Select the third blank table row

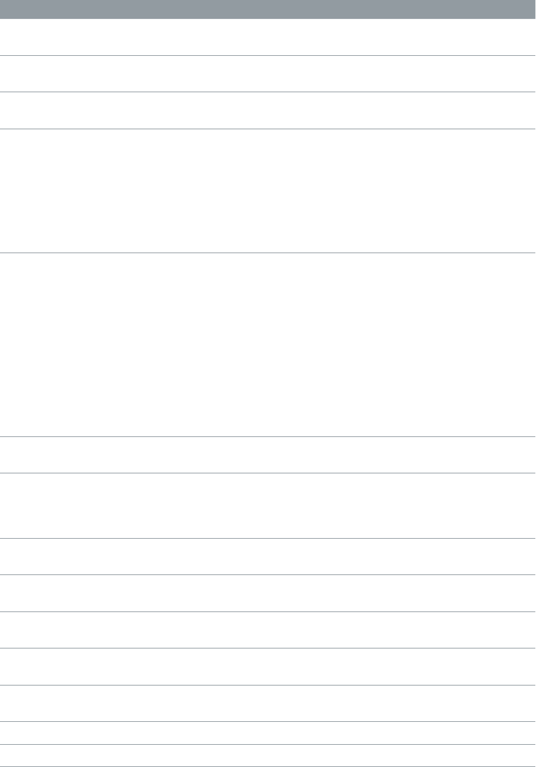pyautogui.click(x=268, y=110)
